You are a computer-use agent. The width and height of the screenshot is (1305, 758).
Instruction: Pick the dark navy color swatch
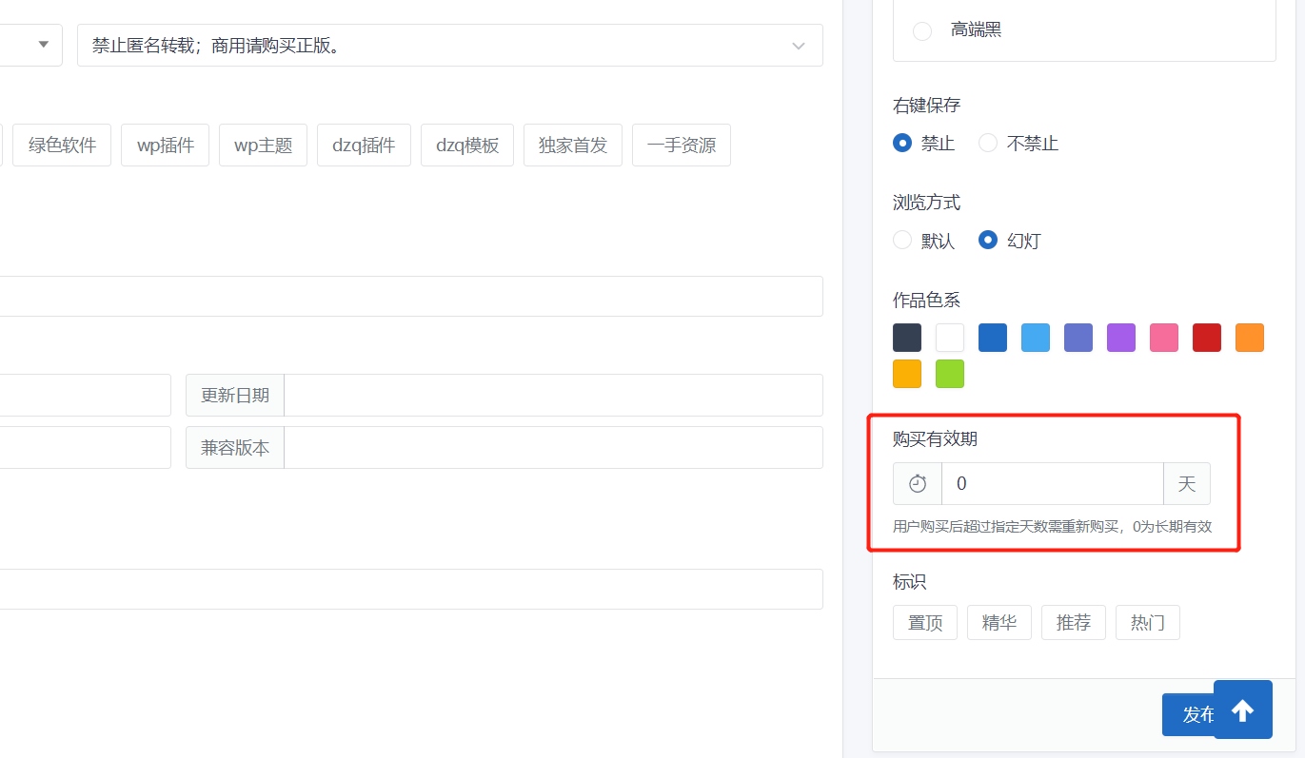pyautogui.click(x=907, y=338)
